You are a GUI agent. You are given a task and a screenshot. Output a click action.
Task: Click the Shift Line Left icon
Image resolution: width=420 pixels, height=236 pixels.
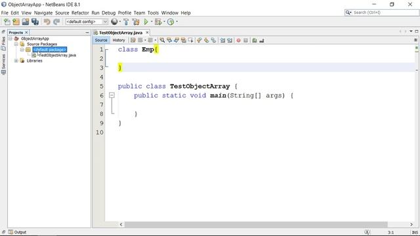click(222, 41)
